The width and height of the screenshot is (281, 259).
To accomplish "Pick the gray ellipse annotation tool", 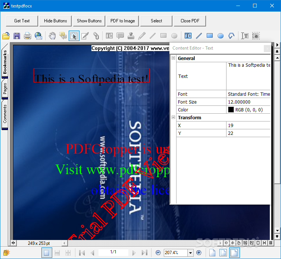I will (x=174, y=36).
